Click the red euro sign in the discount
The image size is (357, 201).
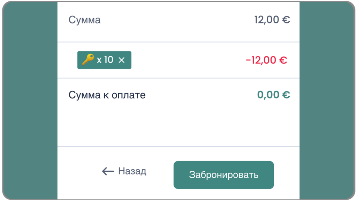coord(283,60)
